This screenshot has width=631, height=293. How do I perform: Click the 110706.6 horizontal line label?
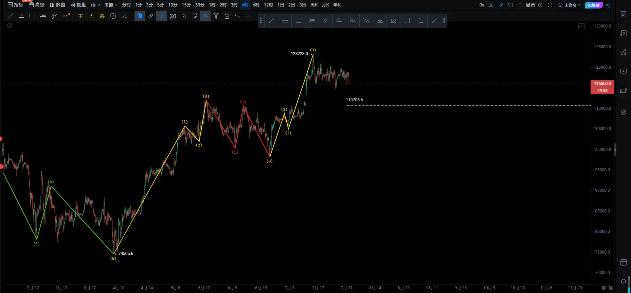pyautogui.click(x=354, y=100)
